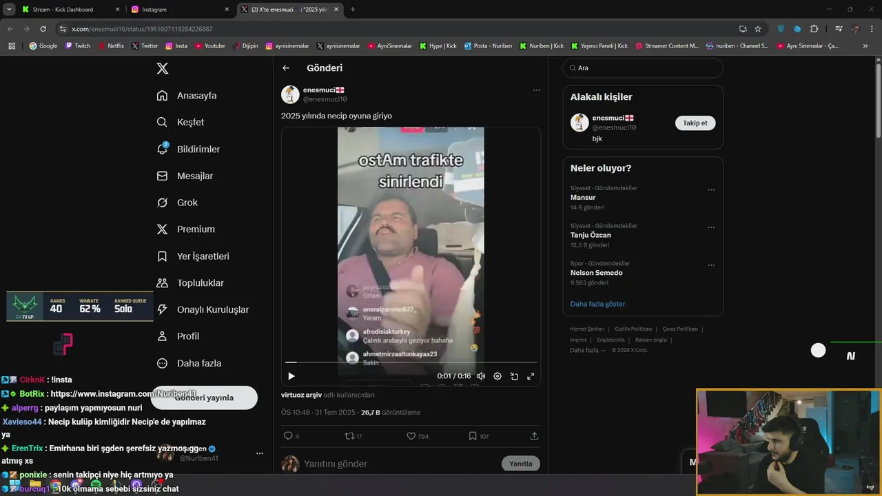Go back using Gönderi back arrow
Screen dimensions: 882x496
tap(286, 68)
